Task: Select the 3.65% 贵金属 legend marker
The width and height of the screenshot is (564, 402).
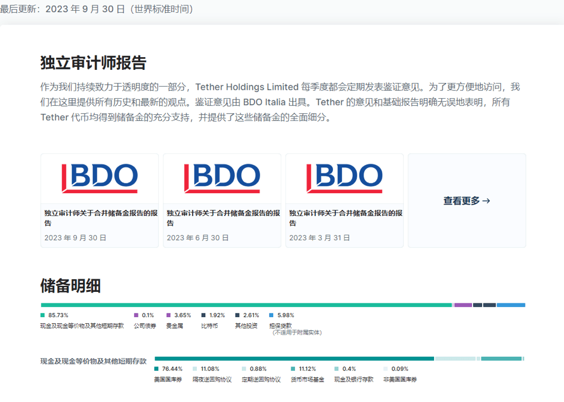Action: 169,315
